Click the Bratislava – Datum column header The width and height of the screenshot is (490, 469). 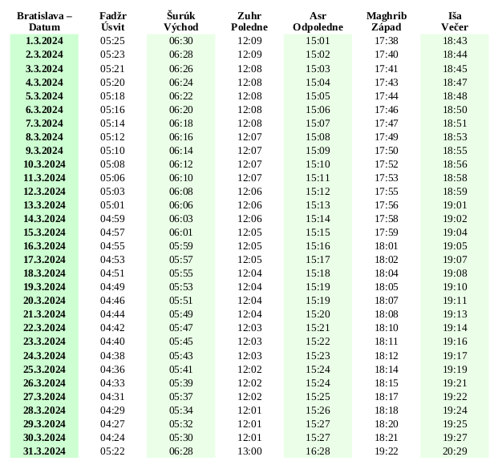coord(44,22)
